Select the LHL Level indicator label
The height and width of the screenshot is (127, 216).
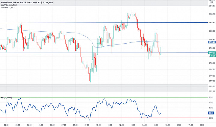(x=8, y=7)
